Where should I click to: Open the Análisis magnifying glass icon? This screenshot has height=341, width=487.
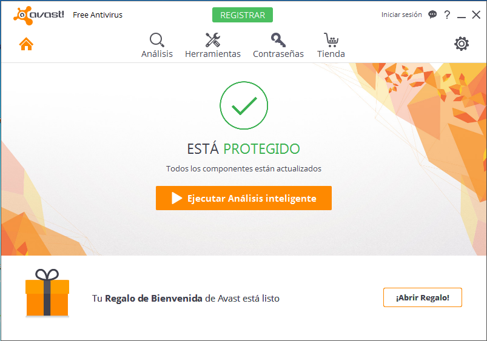coord(157,40)
